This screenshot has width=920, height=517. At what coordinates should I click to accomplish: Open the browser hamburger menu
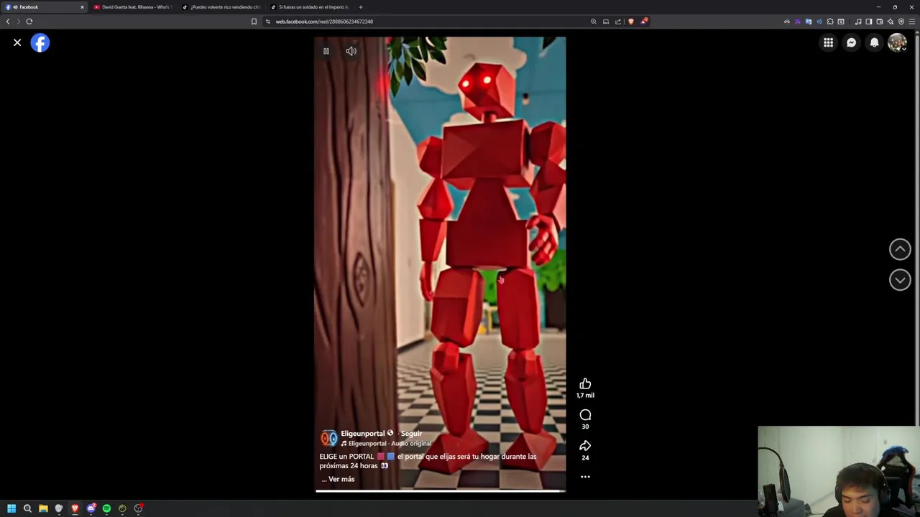coord(912,22)
